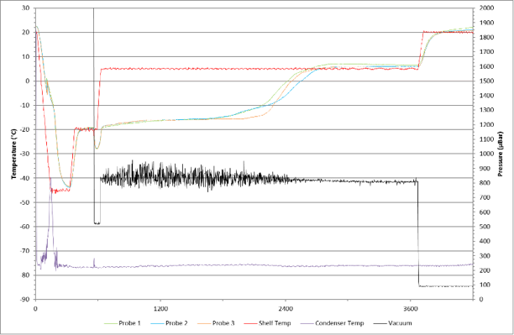
Task: Click the 30 label on temperature axis
Action: (x=26, y=8)
